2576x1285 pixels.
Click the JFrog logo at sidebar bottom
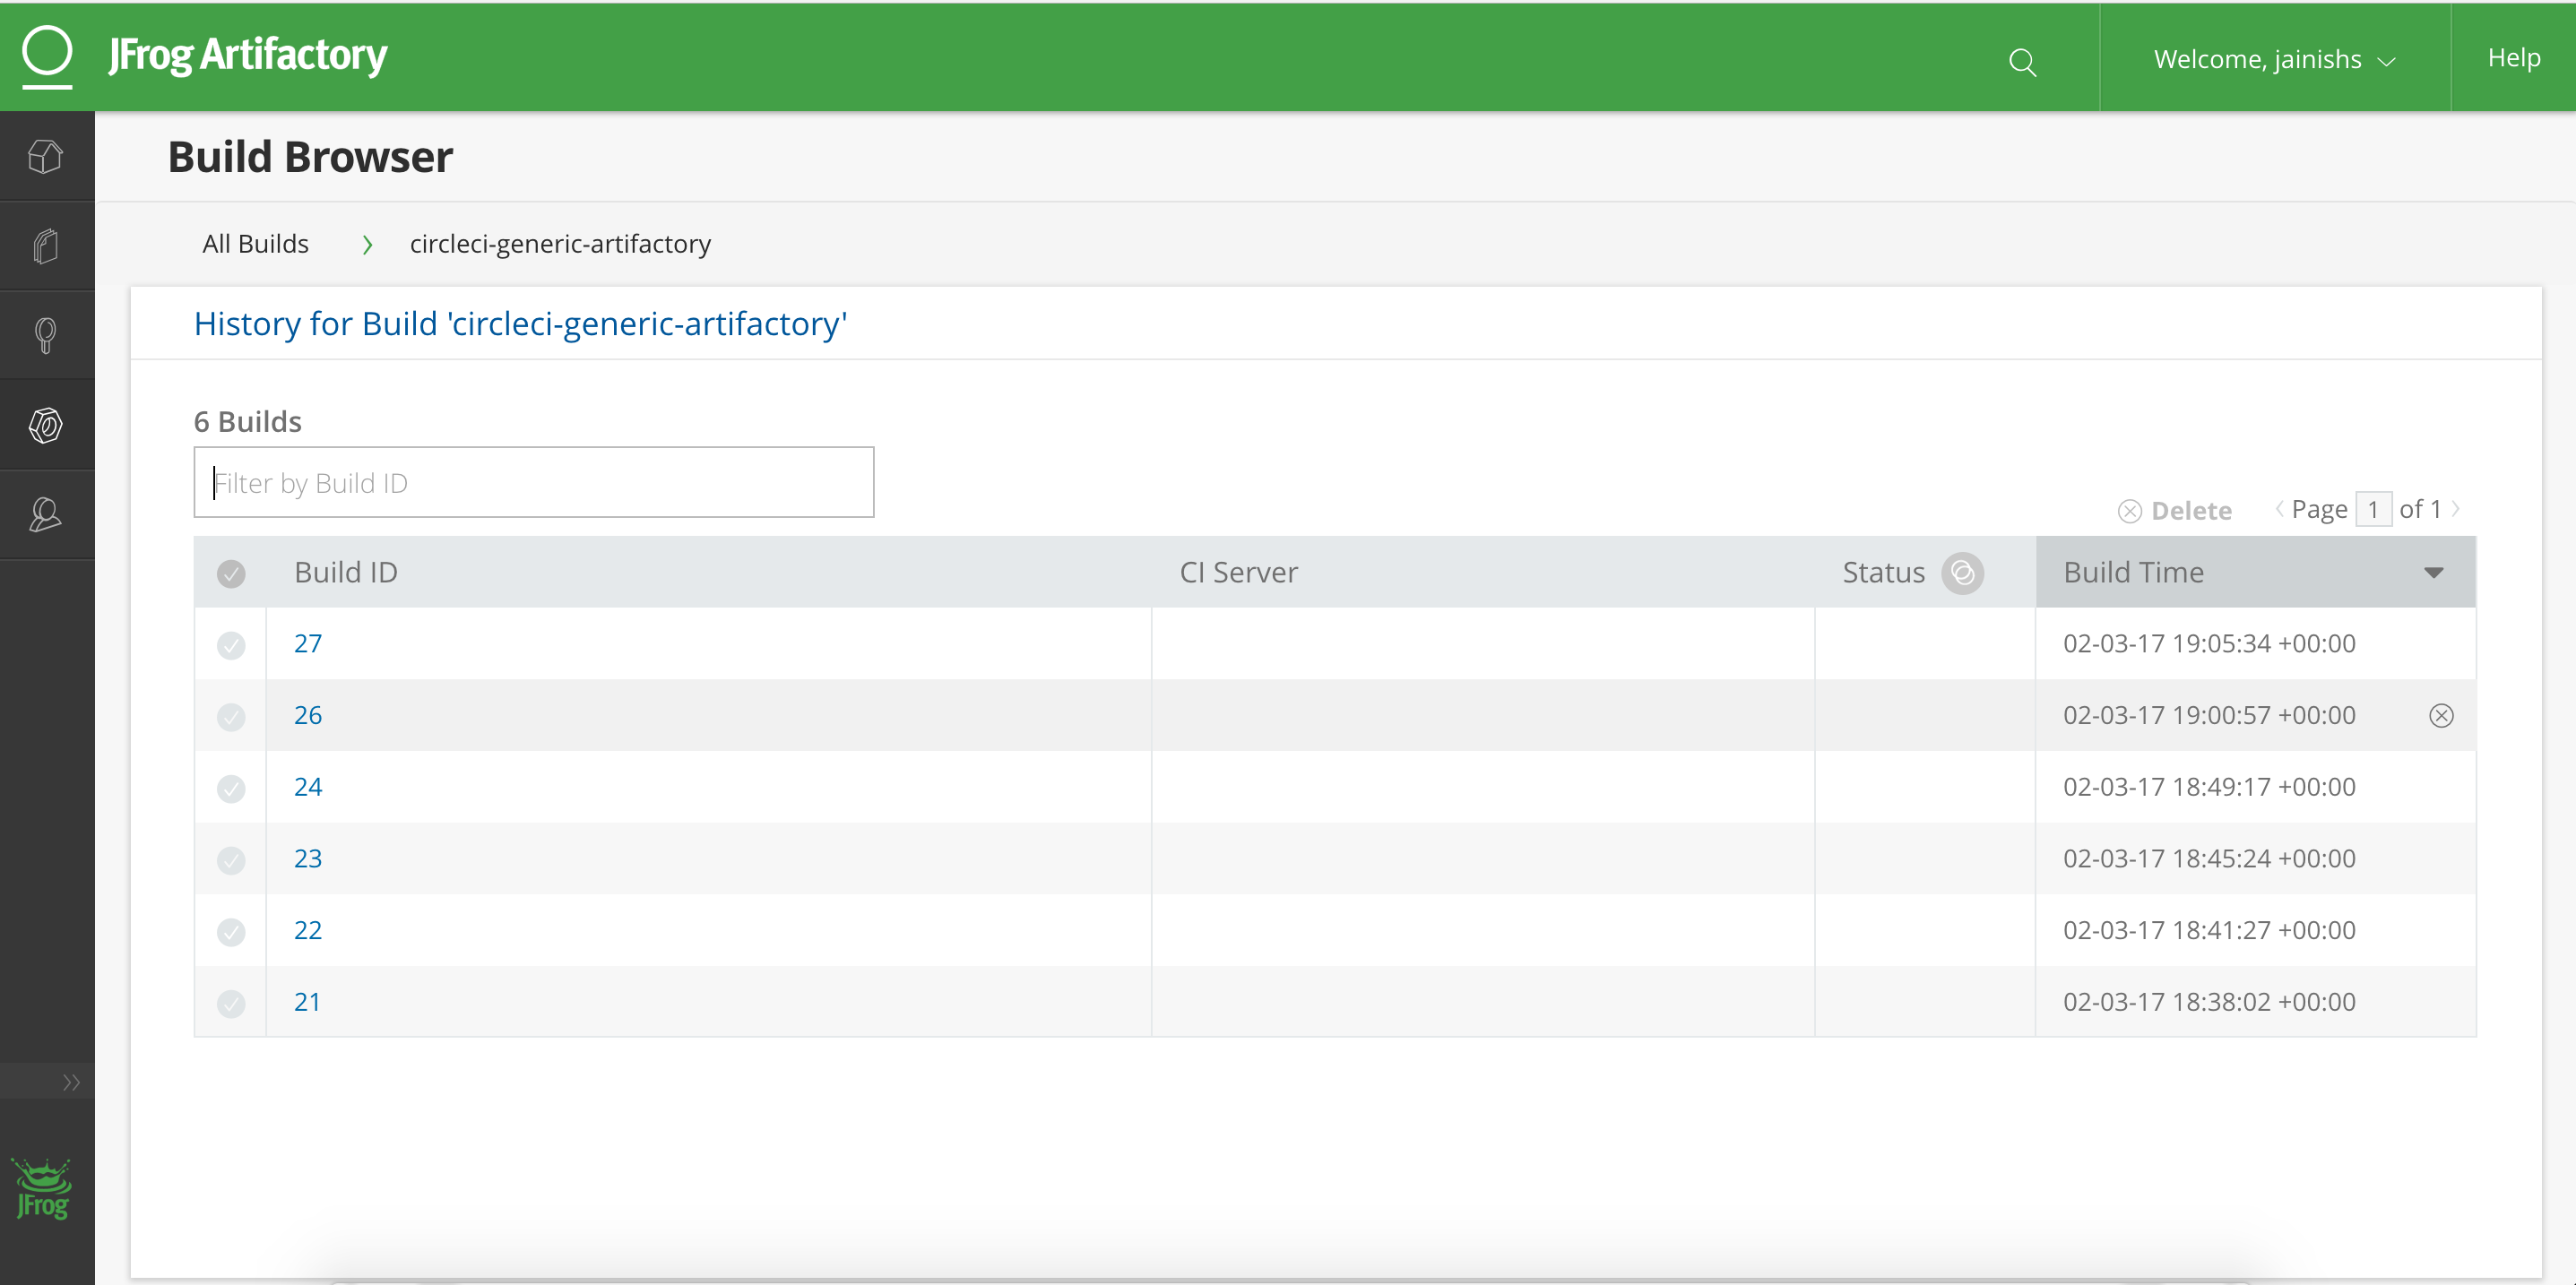coord(42,1190)
